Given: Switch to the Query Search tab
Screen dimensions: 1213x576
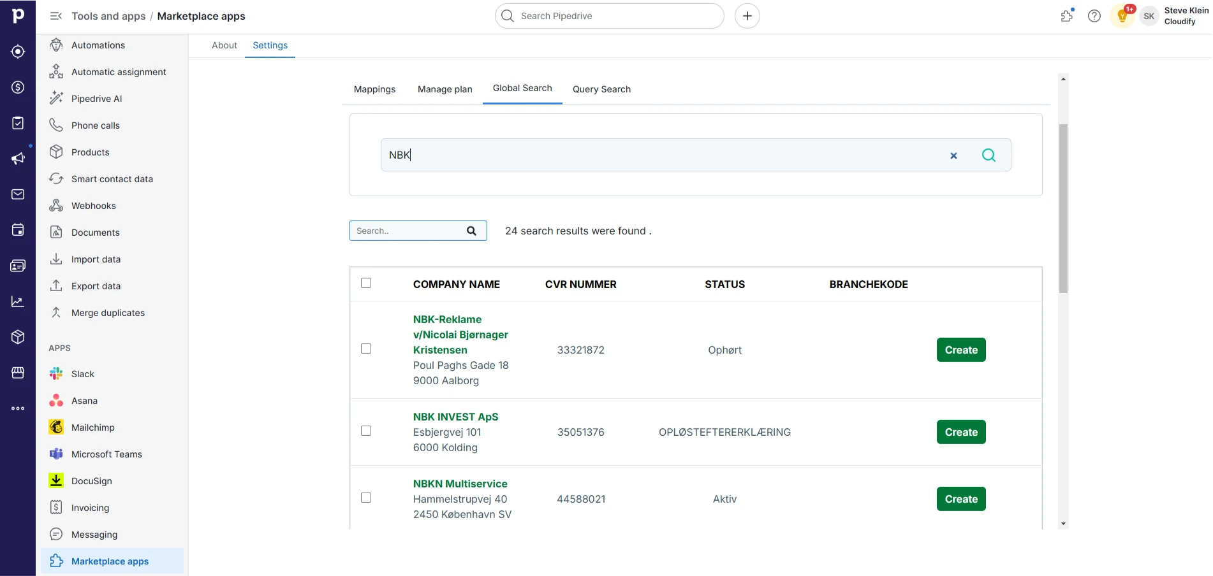Looking at the screenshot, I should click(601, 89).
